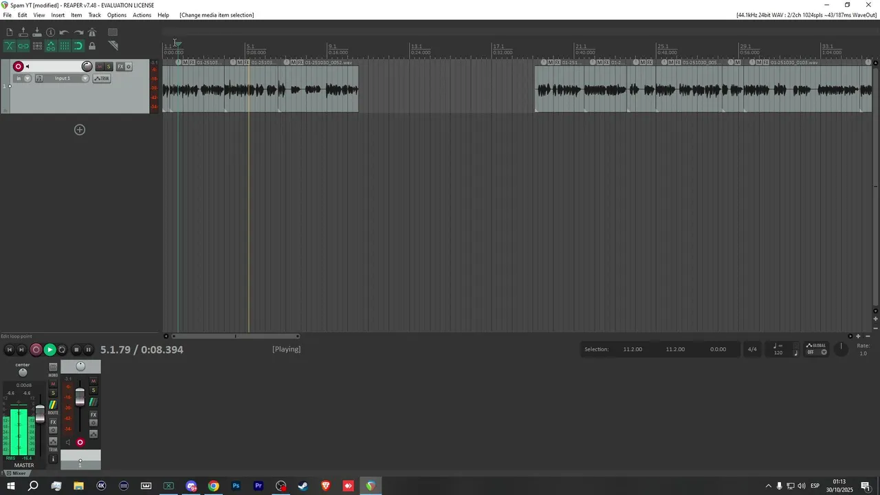
Task: Click the Open Project toolbar icon
Action: (23, 32)
